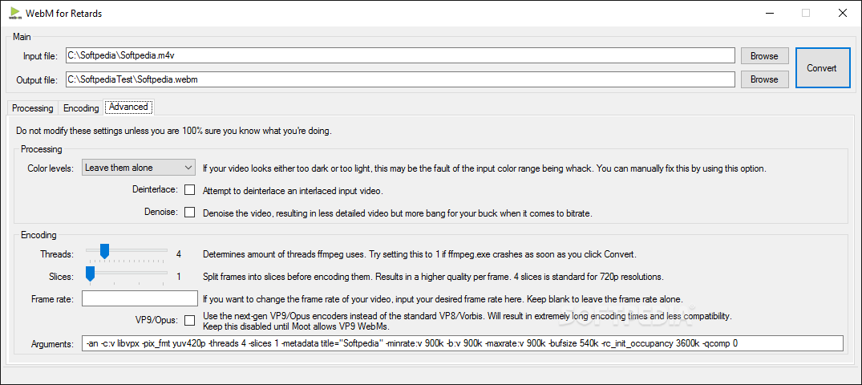Toggle the VP9/Opus checkbox
This screenshot has width=862, height=385.
[190, 320]
